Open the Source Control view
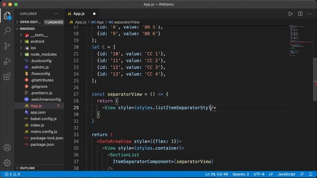Viewport: 317px width, 178px height. 7,46
